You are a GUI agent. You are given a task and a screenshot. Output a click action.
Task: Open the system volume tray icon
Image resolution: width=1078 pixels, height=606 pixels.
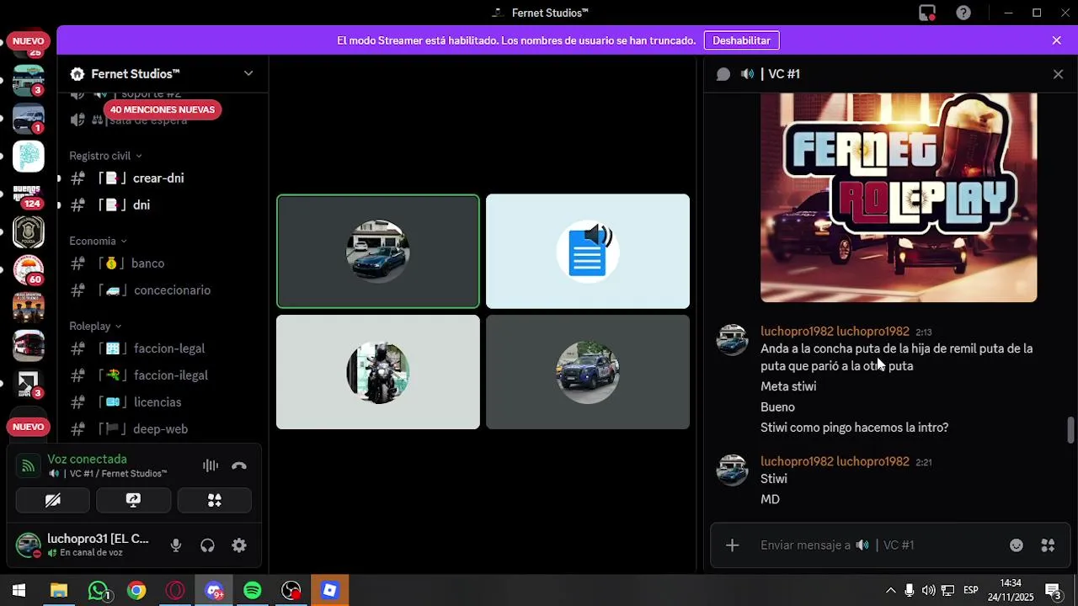tap(928, 590)
